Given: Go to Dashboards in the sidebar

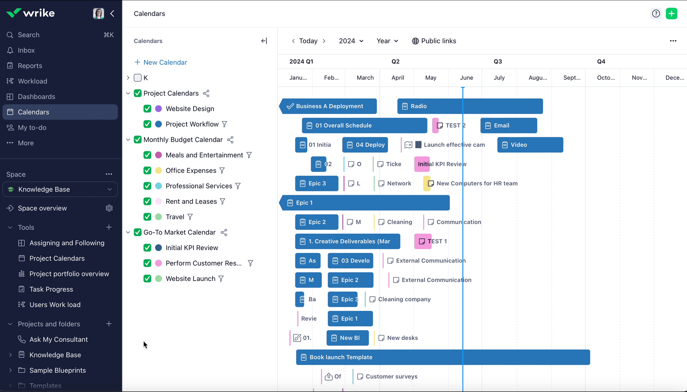Looking at the screenshot, I should [x=36, y=96].
